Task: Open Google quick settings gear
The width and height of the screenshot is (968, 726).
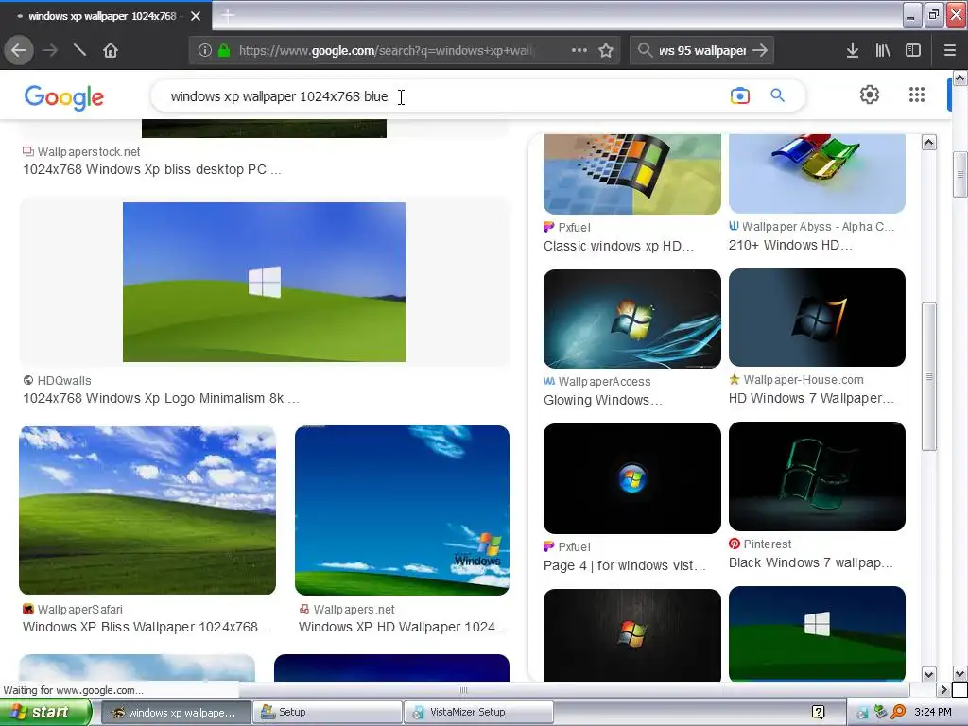Action: click(x=870, y=95)
